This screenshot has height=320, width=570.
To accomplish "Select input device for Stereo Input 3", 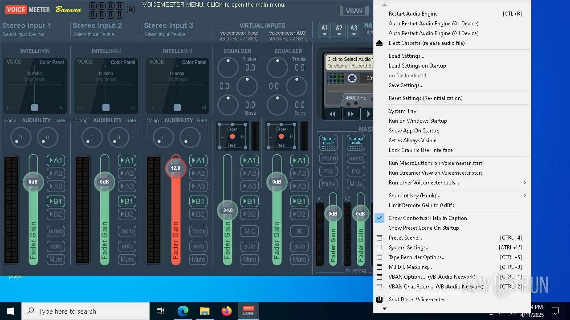I will pos(165,34).
